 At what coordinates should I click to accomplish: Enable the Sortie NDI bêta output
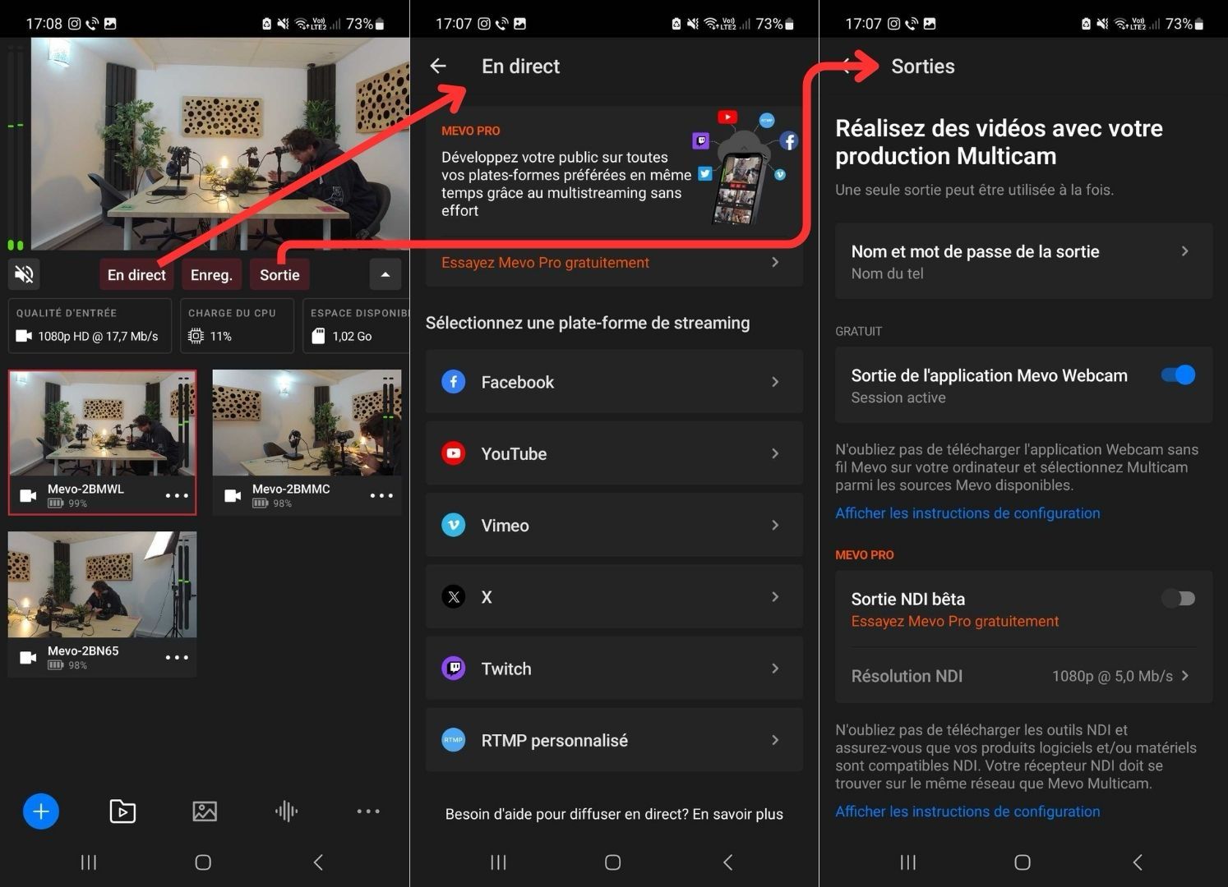1179,599
